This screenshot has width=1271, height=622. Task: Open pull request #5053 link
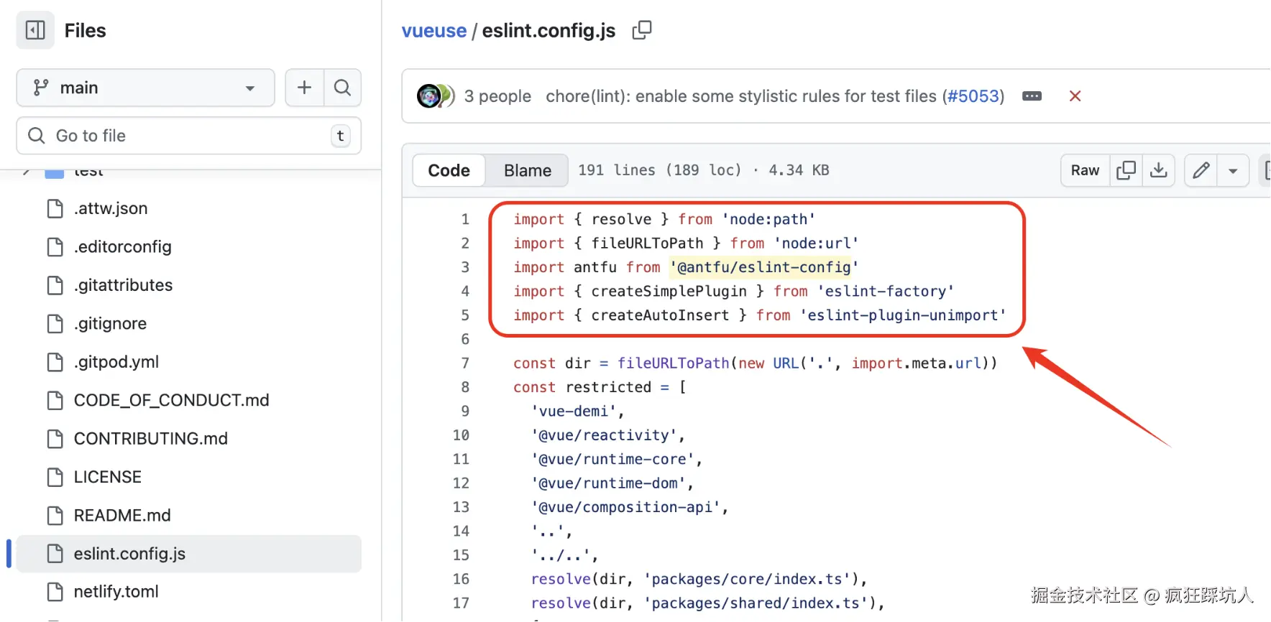[x=973, y=96]
